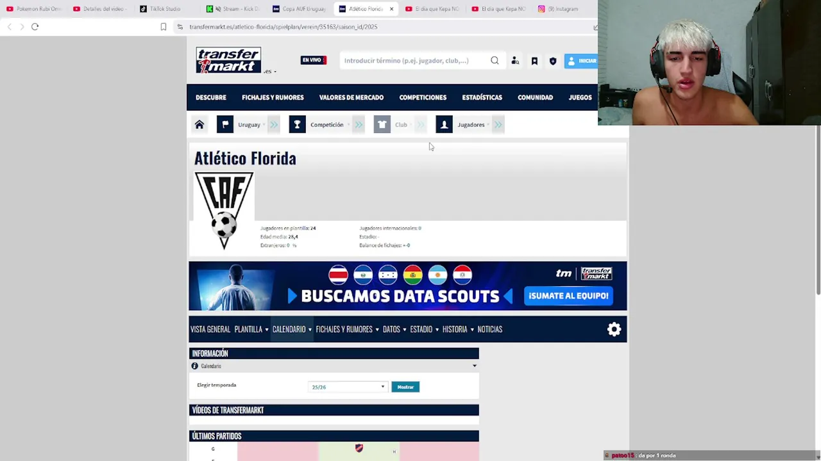Close the Atlético Florida tab
821x461 pixels.
[391, 9]
